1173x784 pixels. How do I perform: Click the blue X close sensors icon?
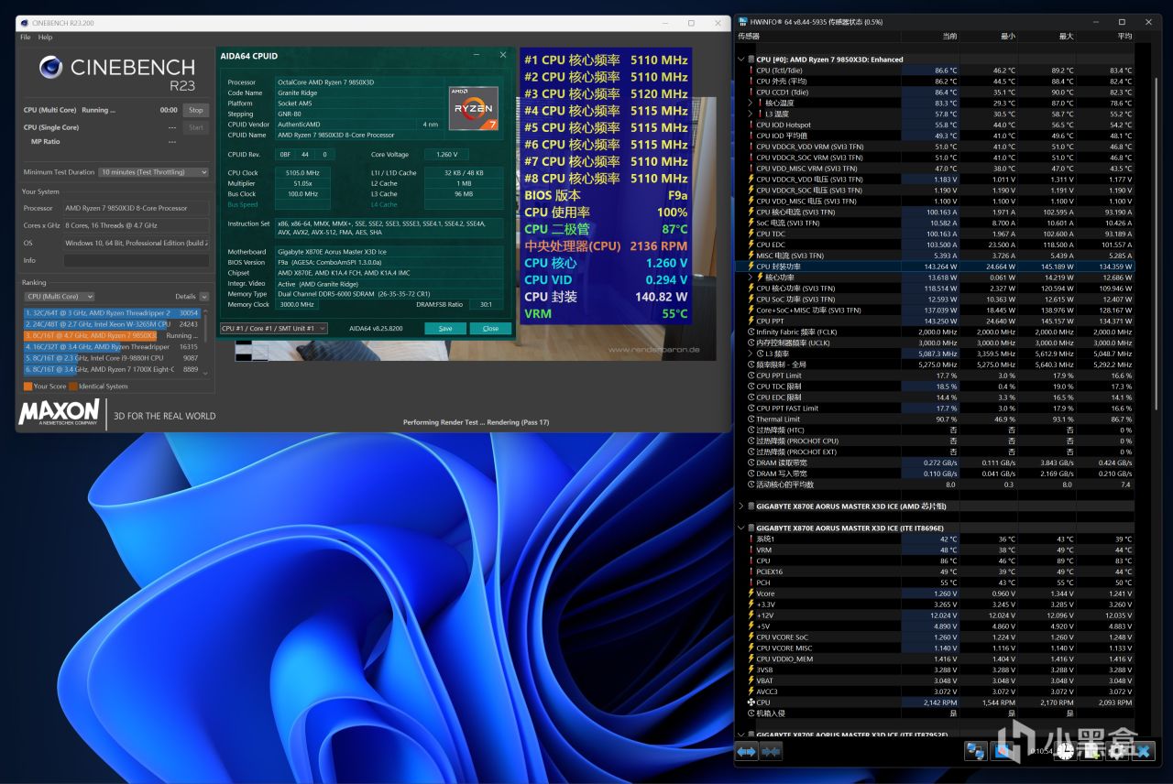pyautogui.click(x=1142, y=751)
